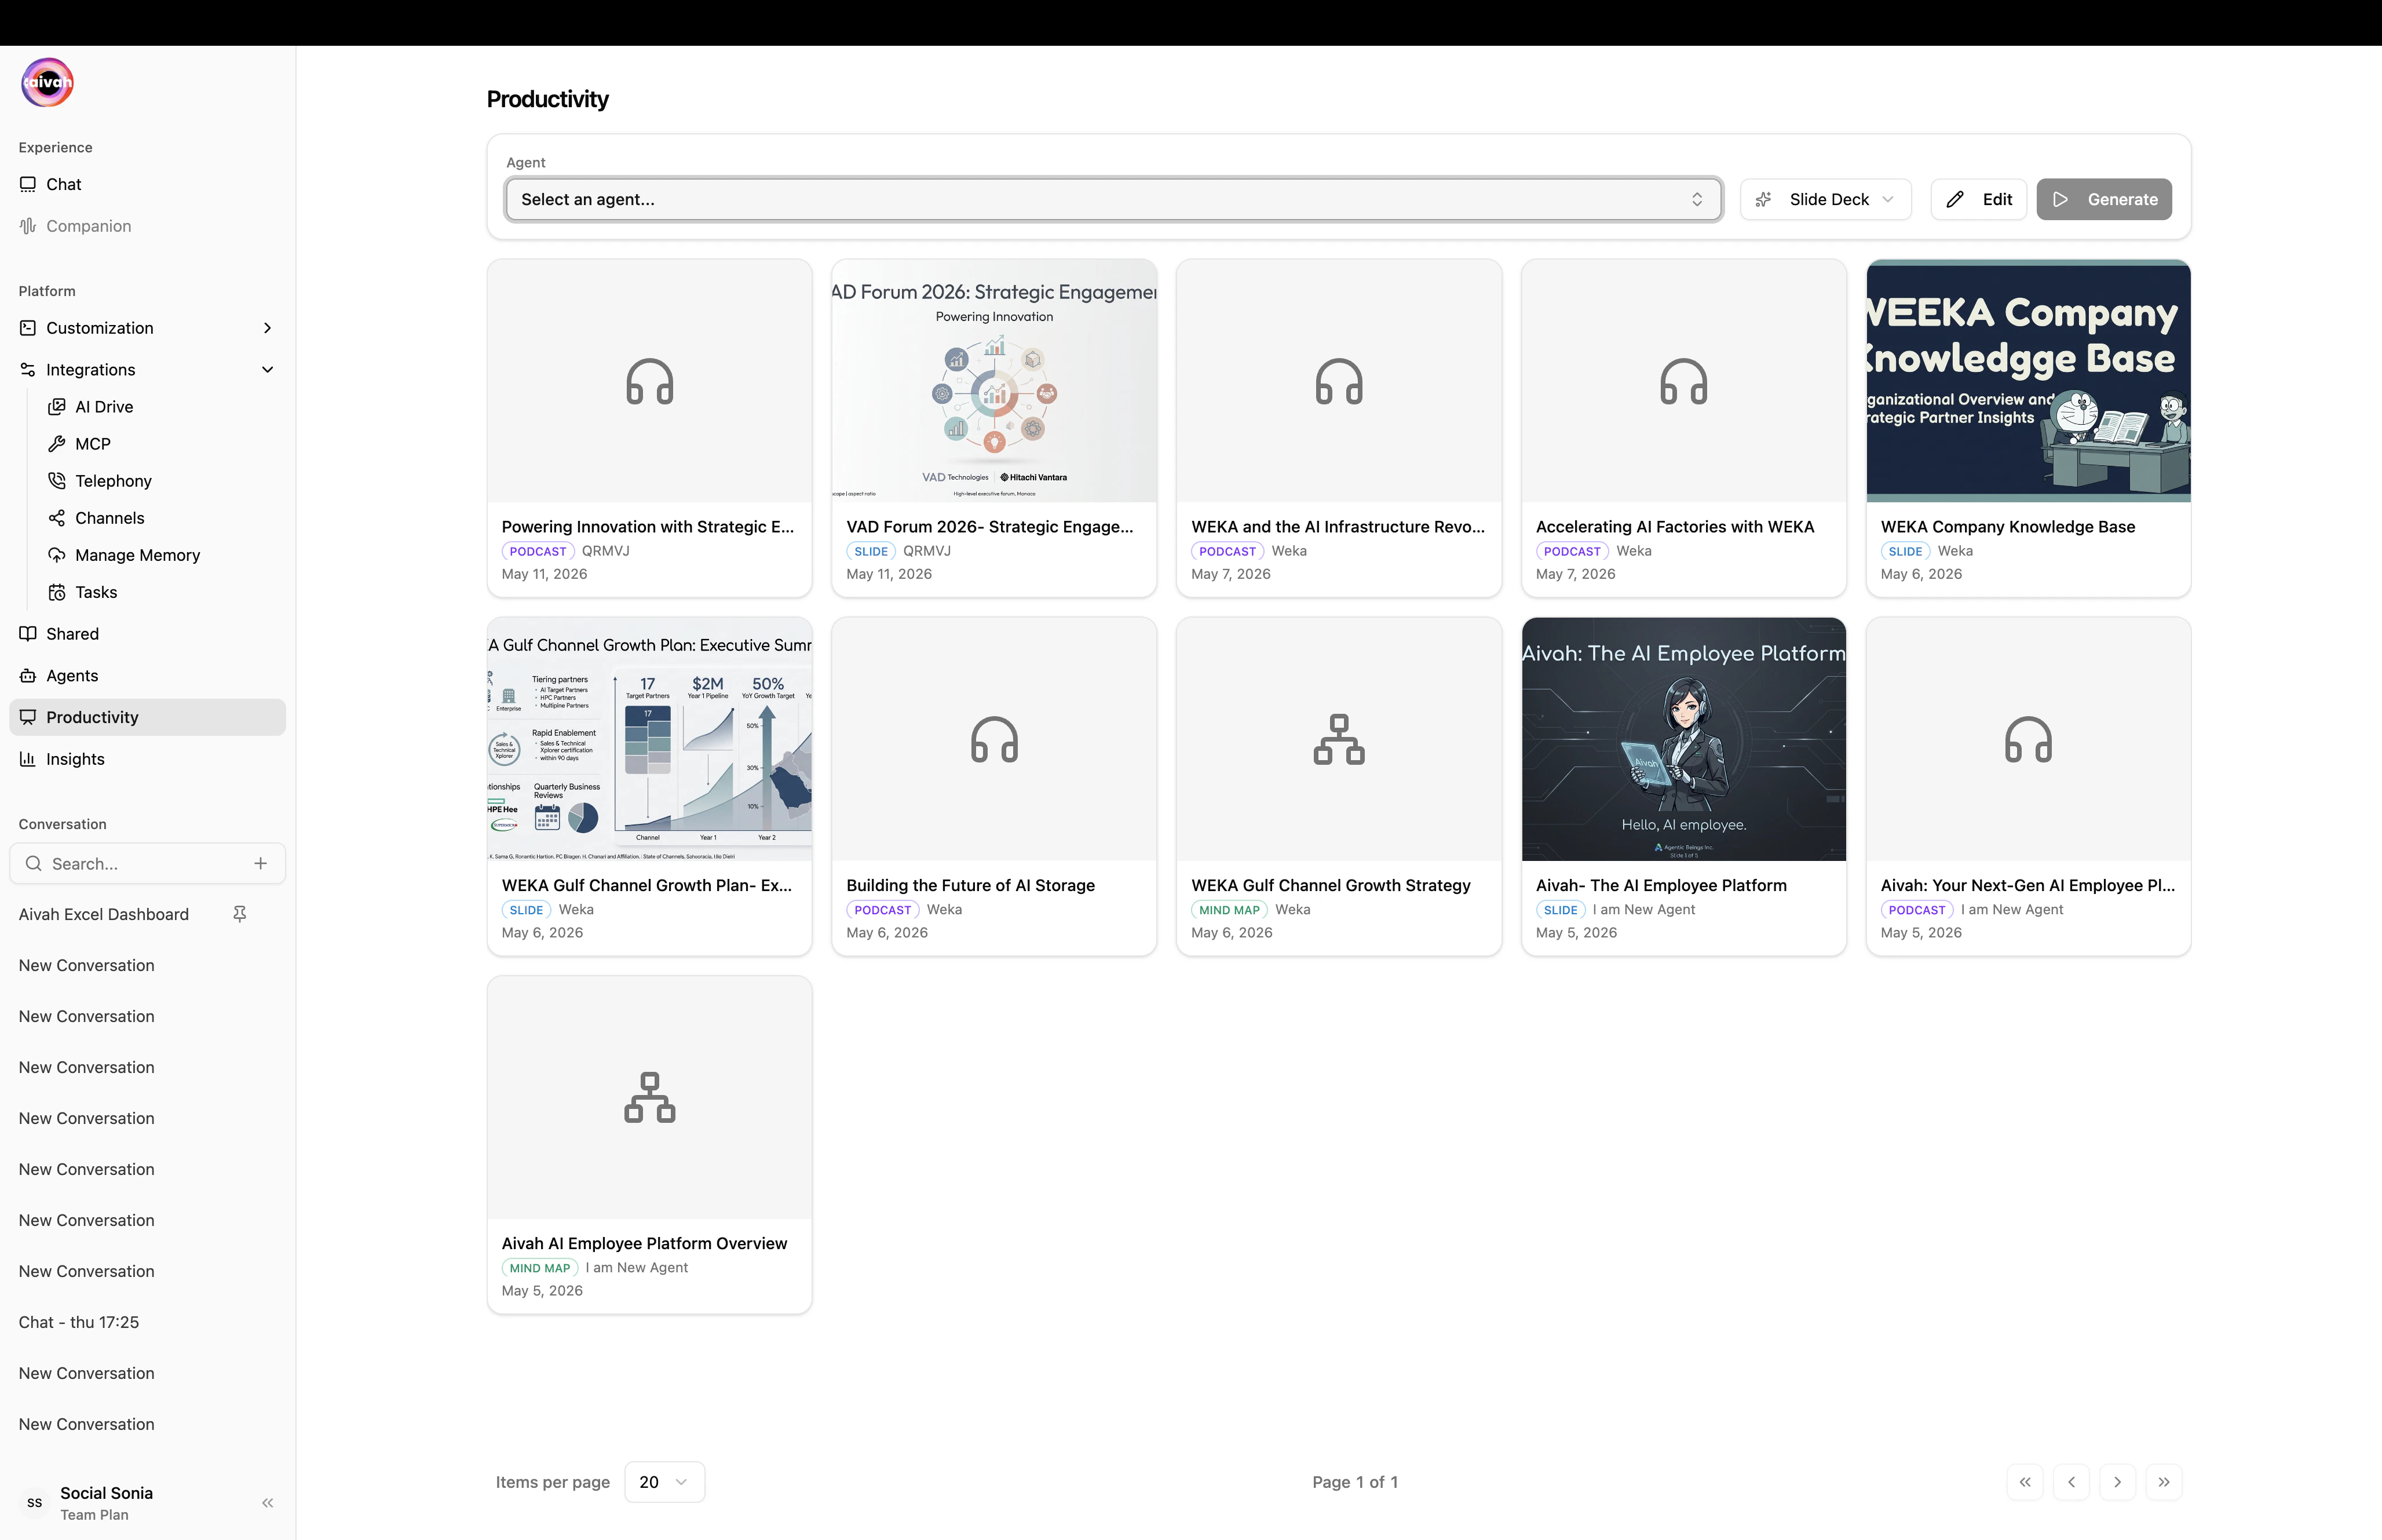Click the Insights bar chart icon
Viewport: 2382px width, 1540px height.
pos(28,759)
